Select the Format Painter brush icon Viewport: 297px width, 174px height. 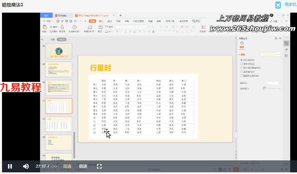point(62,27)
